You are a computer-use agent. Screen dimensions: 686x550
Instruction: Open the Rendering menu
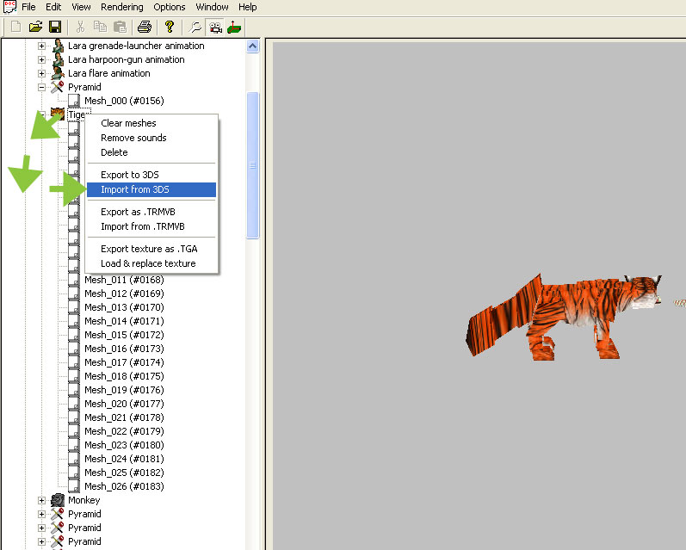(x=121, y=7)
